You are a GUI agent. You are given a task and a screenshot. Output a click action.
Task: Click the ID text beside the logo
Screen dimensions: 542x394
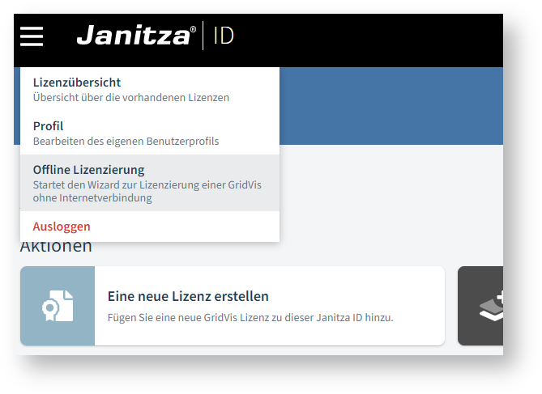(224, 36)
